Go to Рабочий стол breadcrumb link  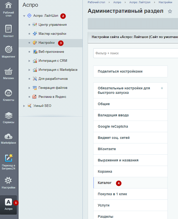click(x=97, y=2)
